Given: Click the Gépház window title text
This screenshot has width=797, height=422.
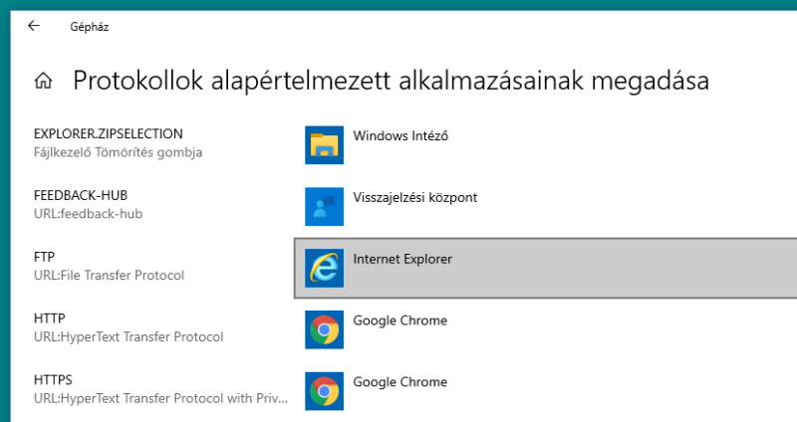Looking at the screenshot, I should [x=90, y=27].
